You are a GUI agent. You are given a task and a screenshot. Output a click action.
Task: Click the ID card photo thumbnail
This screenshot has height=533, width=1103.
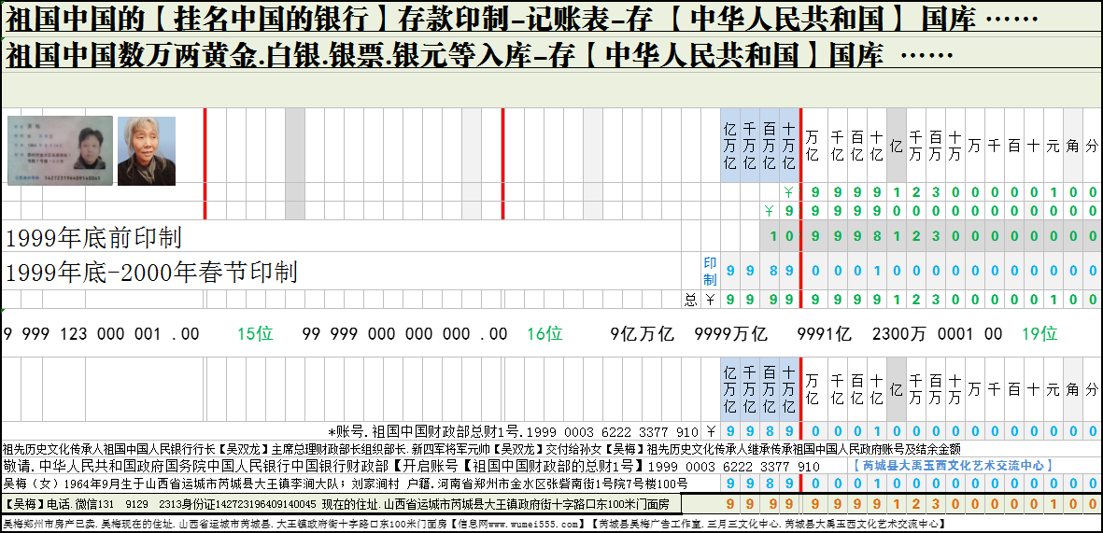point(60,149)
